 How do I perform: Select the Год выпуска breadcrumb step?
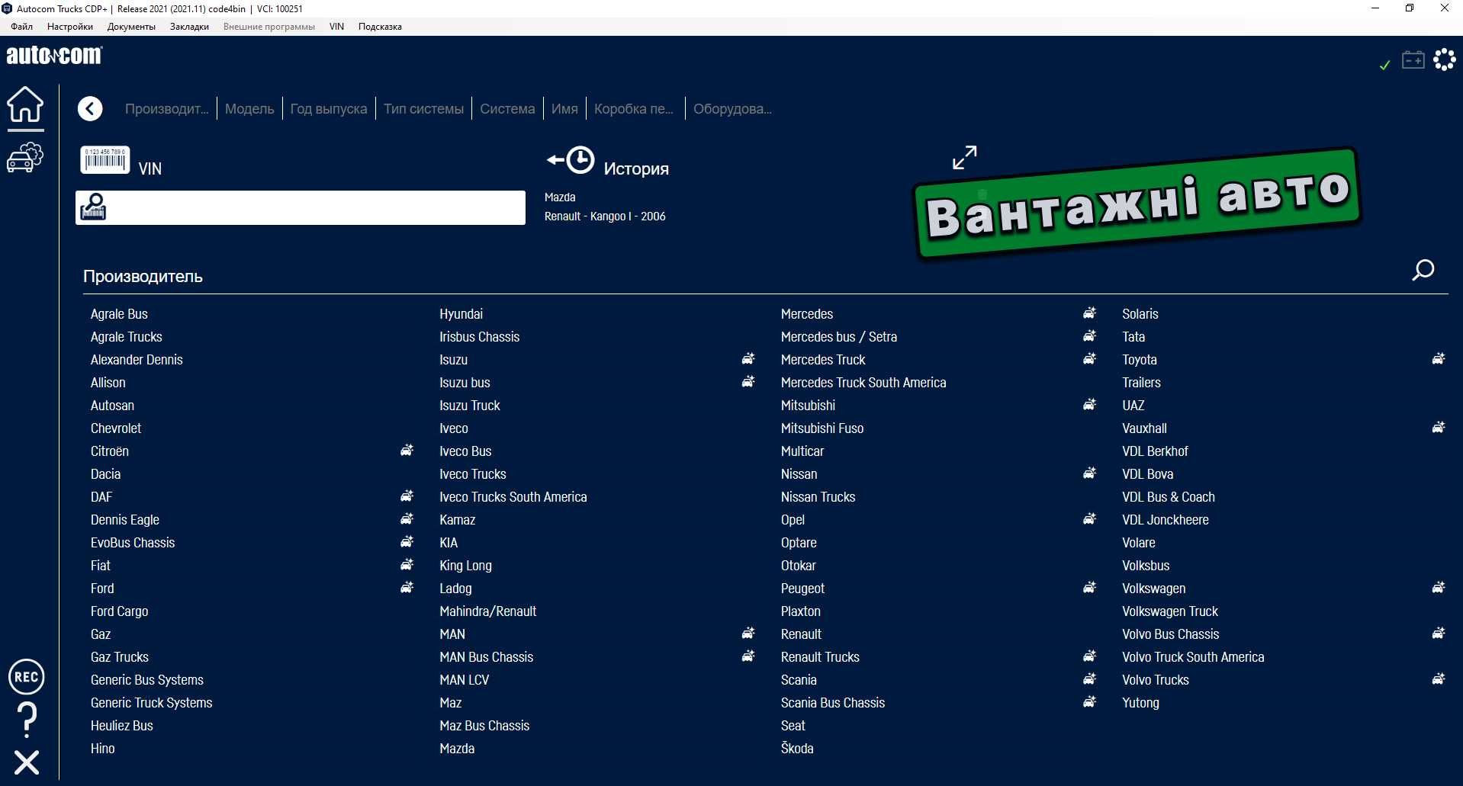point(329,109)
